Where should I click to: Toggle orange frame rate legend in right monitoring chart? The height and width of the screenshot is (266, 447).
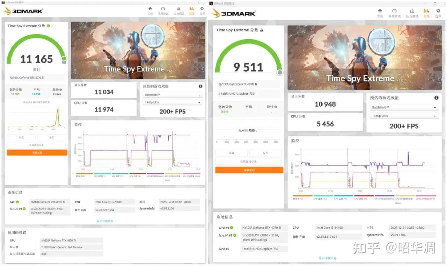pyautogui.click(x=303, y=197)
